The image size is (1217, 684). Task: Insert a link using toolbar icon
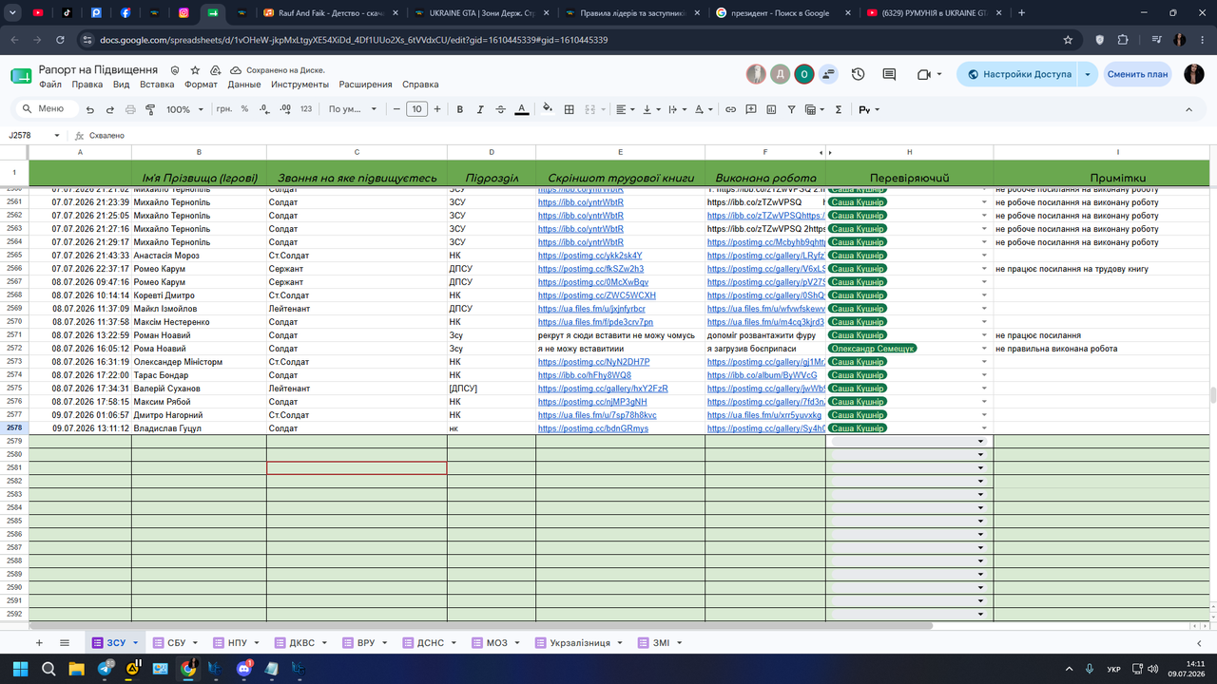pos(730,109)
